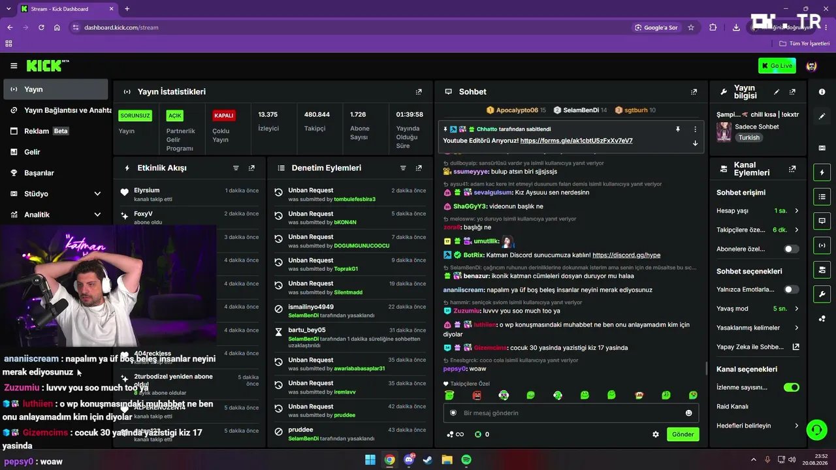Select Yayın in the left sidebar
The image size is (836, 470).
click(56, 89)
